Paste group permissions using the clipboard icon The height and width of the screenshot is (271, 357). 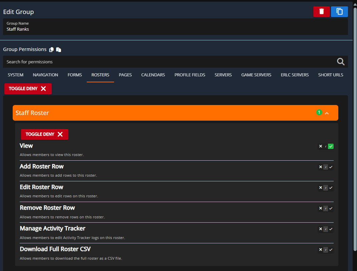coord(59,50)
